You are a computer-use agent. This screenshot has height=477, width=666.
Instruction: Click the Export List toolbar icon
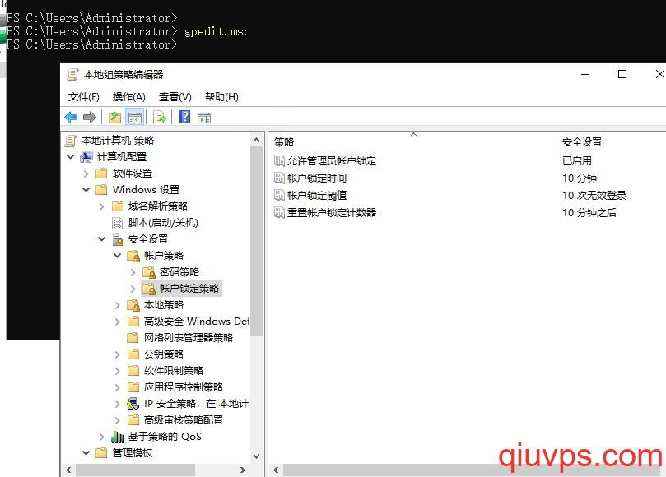[160, 118]
